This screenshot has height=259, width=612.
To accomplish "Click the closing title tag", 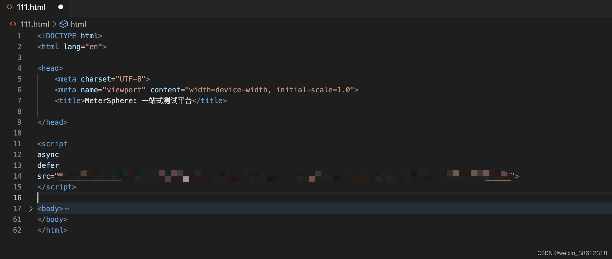I will click(x=210, y=101).
